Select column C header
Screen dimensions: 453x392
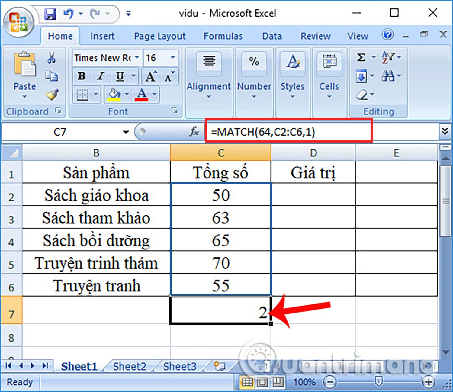pos(221,153)
